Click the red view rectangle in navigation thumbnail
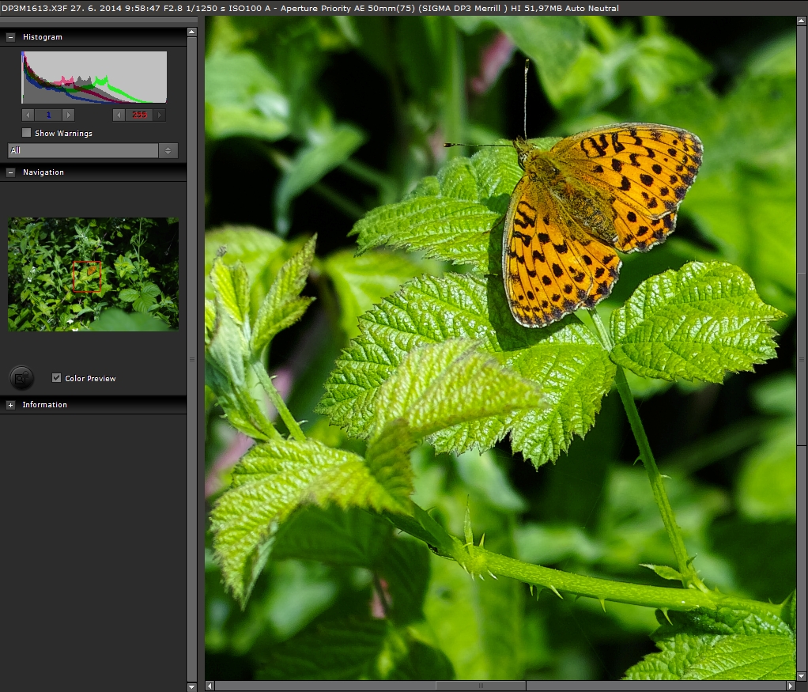808x692 pixels. click(87, 276)
